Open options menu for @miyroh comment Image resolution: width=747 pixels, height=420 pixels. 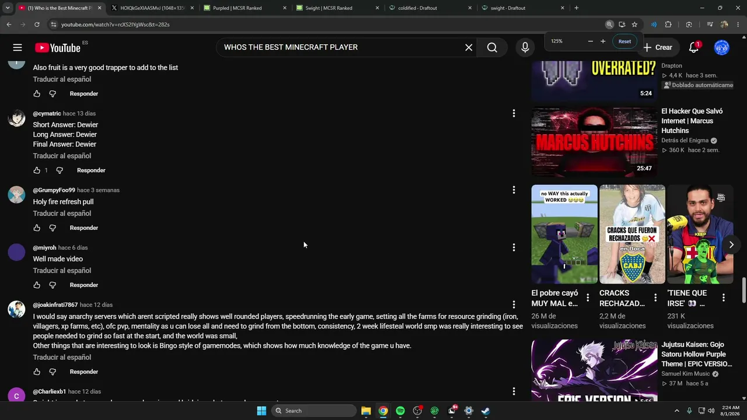(514, 247)
